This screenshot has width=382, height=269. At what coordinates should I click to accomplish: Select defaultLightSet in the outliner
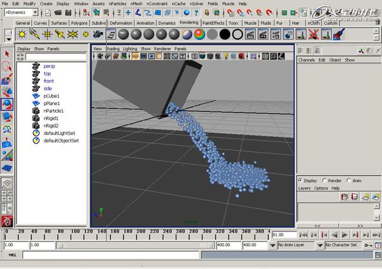point(59,133)
